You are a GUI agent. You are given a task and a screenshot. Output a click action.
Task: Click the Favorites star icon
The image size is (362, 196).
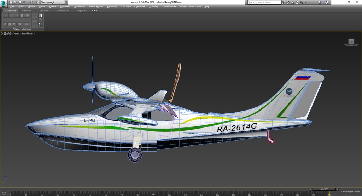click(293, 2)
